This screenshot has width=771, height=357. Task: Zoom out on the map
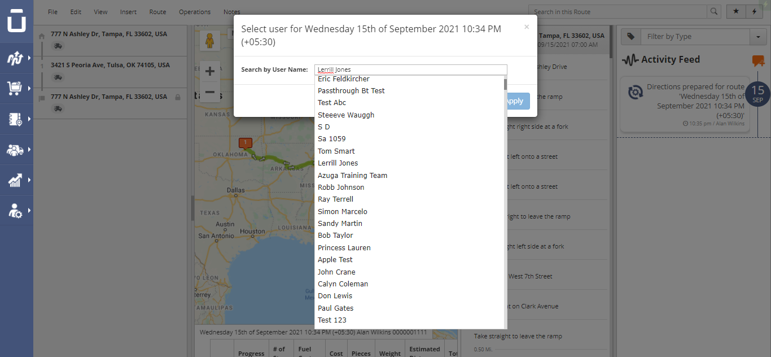(209, 92)
